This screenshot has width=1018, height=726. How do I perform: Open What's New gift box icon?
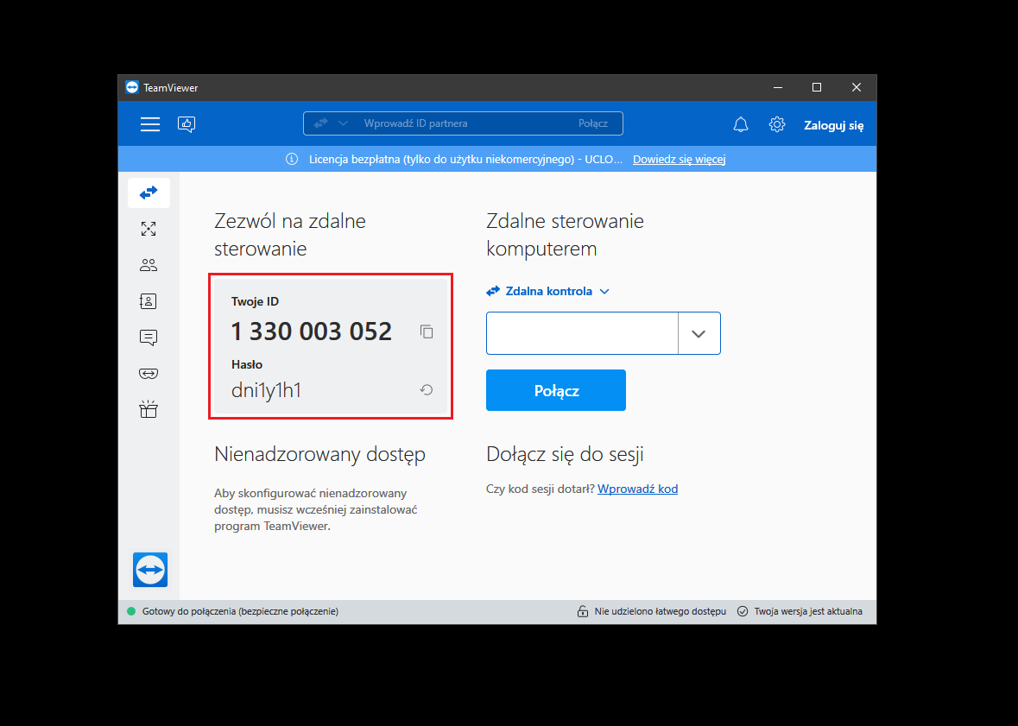click(149, 408)
